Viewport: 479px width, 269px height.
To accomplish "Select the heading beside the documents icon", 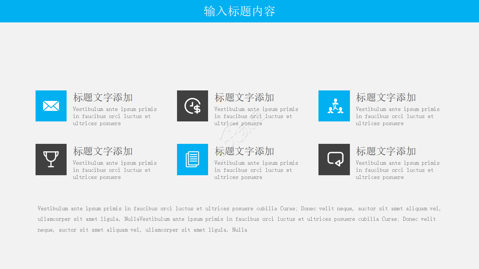I will pyautogui.click(x=244, y=151).
